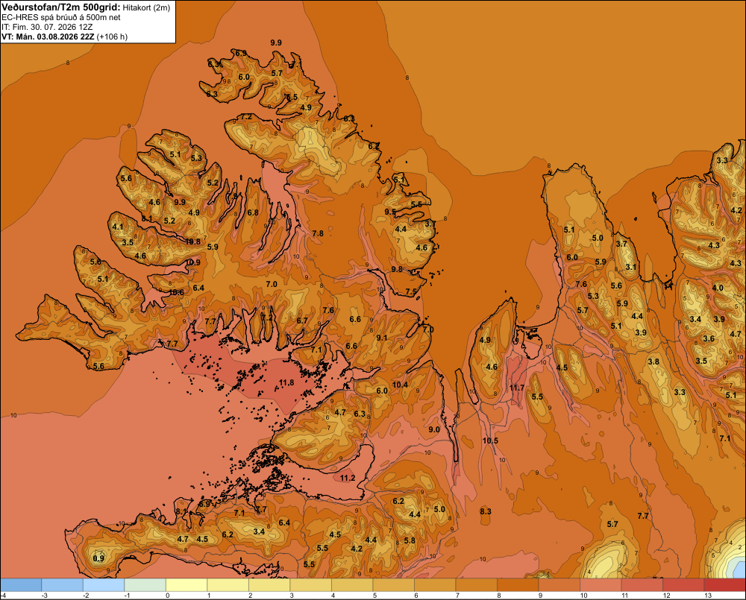746x600 pixels.
Task: Click the 10.4 temperature value on the map
Action: 400,385
